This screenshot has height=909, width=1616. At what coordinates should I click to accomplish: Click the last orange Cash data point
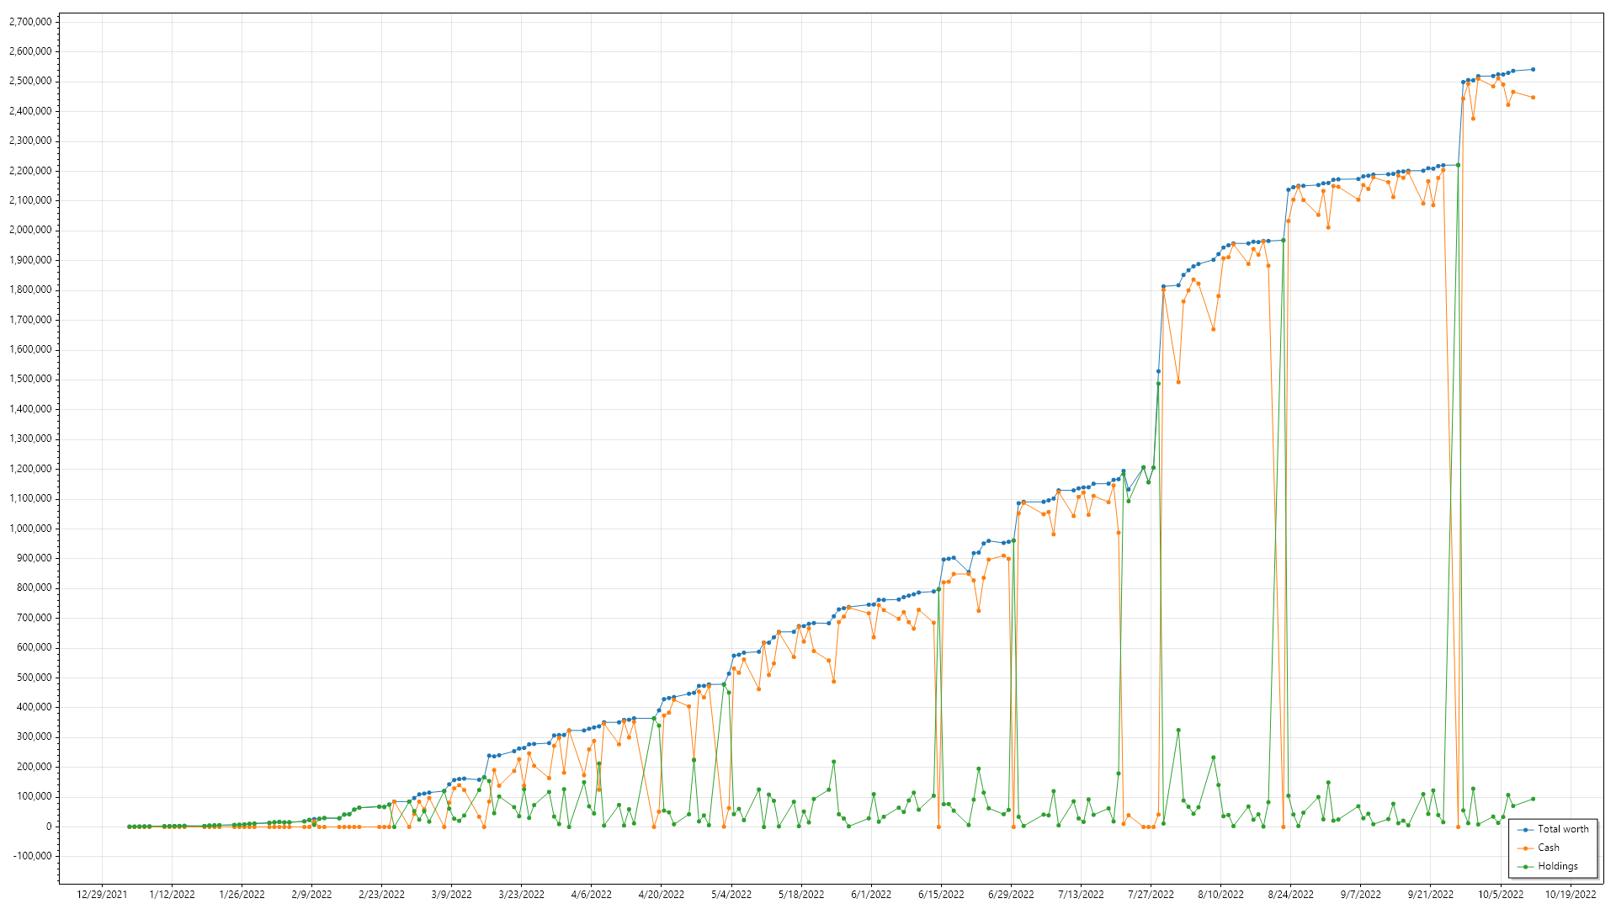pyautogui.click(x=1533, y=98)
